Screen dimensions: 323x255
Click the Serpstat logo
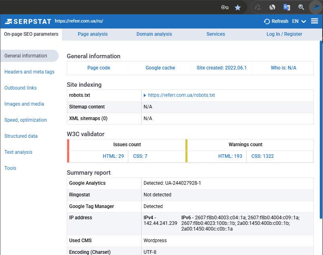point(28,21)
